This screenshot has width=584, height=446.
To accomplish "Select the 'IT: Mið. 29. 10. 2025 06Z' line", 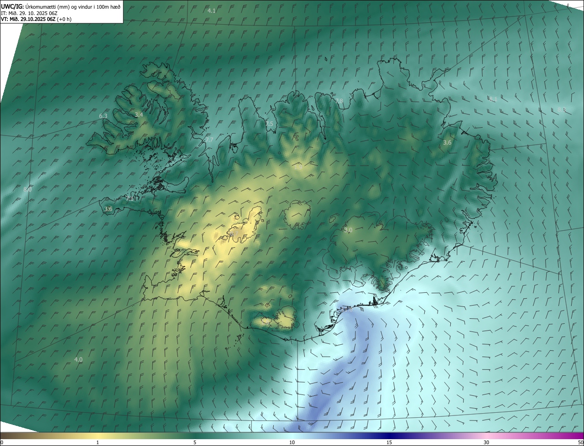I will (x=29, y=13).
